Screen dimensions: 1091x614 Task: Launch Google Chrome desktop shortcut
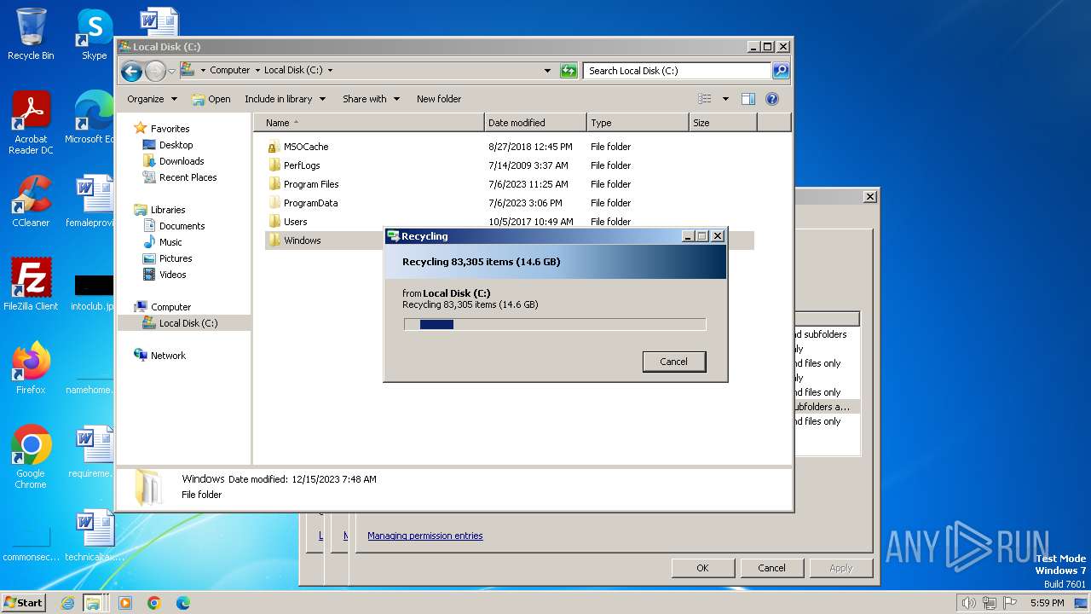[x=31, y=457]
